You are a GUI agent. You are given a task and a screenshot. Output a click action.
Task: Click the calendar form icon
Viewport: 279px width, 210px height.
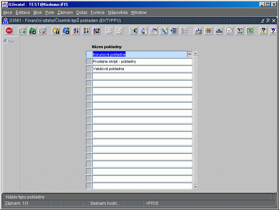198,31
